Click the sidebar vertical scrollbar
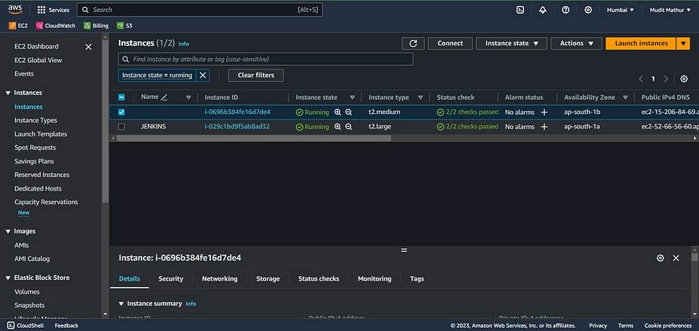 105,120
